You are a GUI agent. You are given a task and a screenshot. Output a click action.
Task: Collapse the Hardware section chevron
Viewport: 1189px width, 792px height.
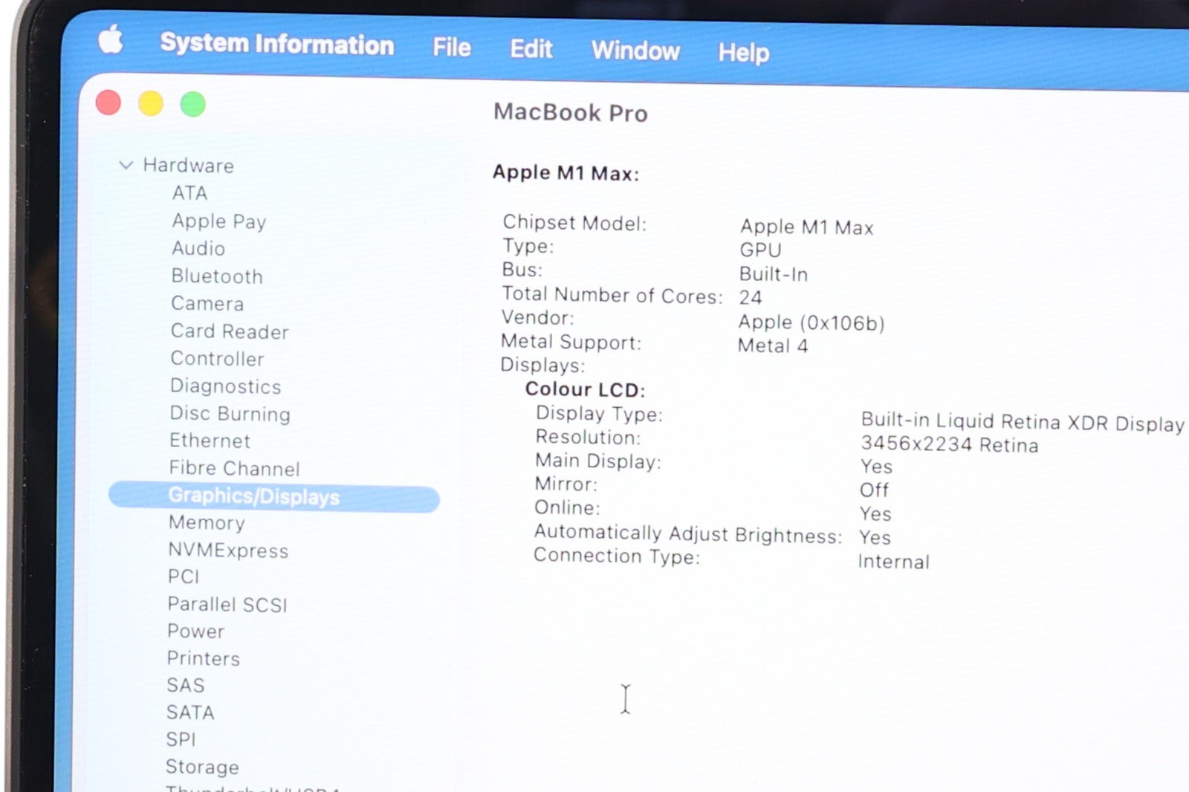pyautogui.click(x=126, y=165)
